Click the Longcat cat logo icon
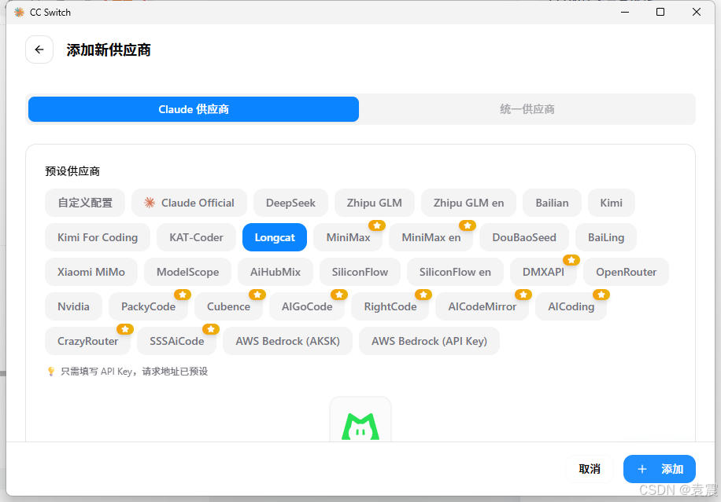This screenshot has height=502, width=721. [x=360, y=427]
